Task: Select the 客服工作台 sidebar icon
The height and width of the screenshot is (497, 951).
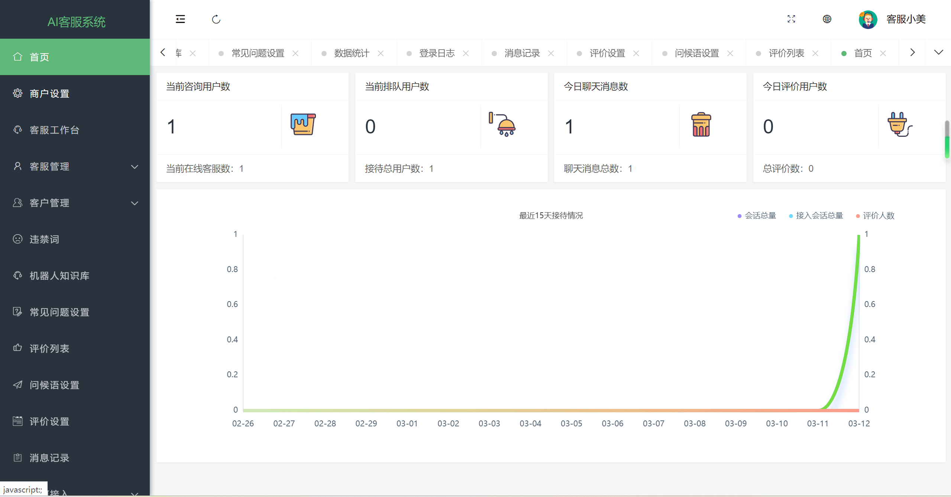Action: click(17, 130)
